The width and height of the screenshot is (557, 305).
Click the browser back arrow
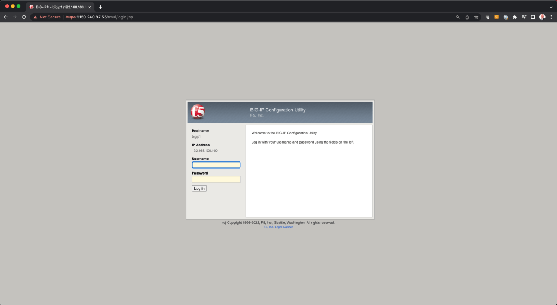5,17
